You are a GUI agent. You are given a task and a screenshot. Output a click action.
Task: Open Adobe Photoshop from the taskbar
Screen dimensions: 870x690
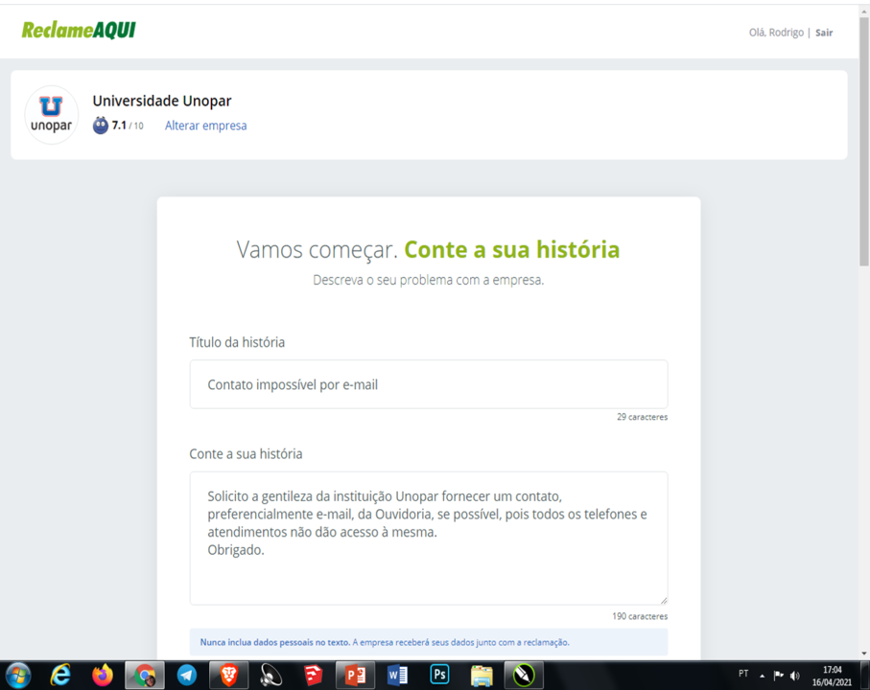pyautogui.click(x=439, y=676)
